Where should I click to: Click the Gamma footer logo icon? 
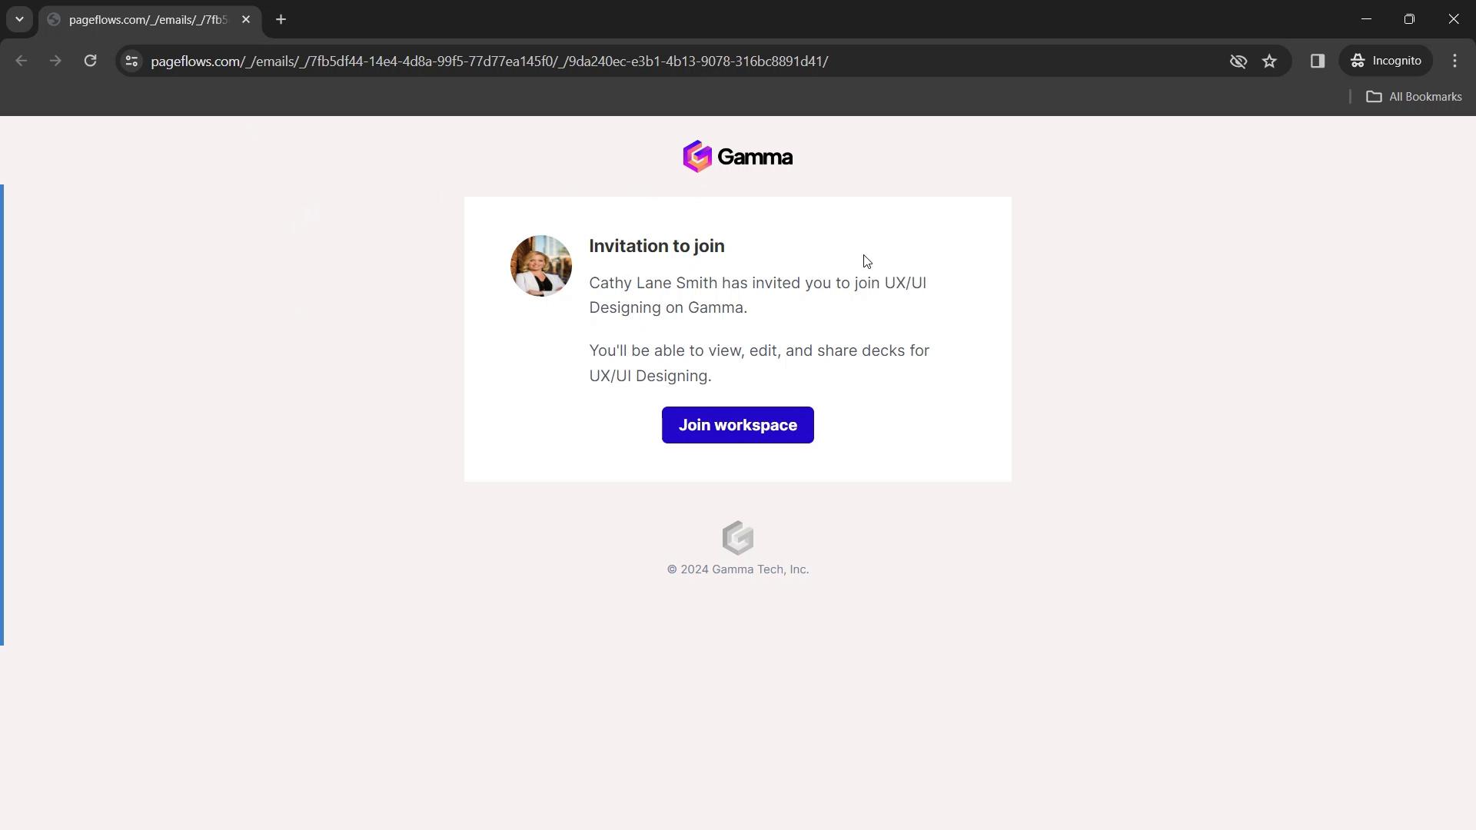(738, 537)
